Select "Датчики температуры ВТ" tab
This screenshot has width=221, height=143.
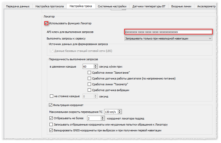tap(149, 6)
